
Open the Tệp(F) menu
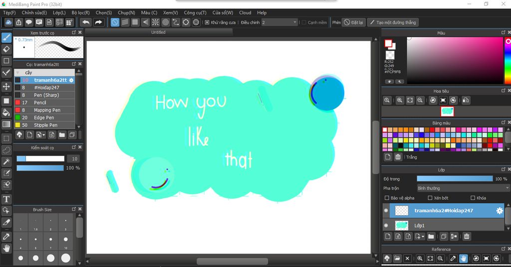click(9, 12)
